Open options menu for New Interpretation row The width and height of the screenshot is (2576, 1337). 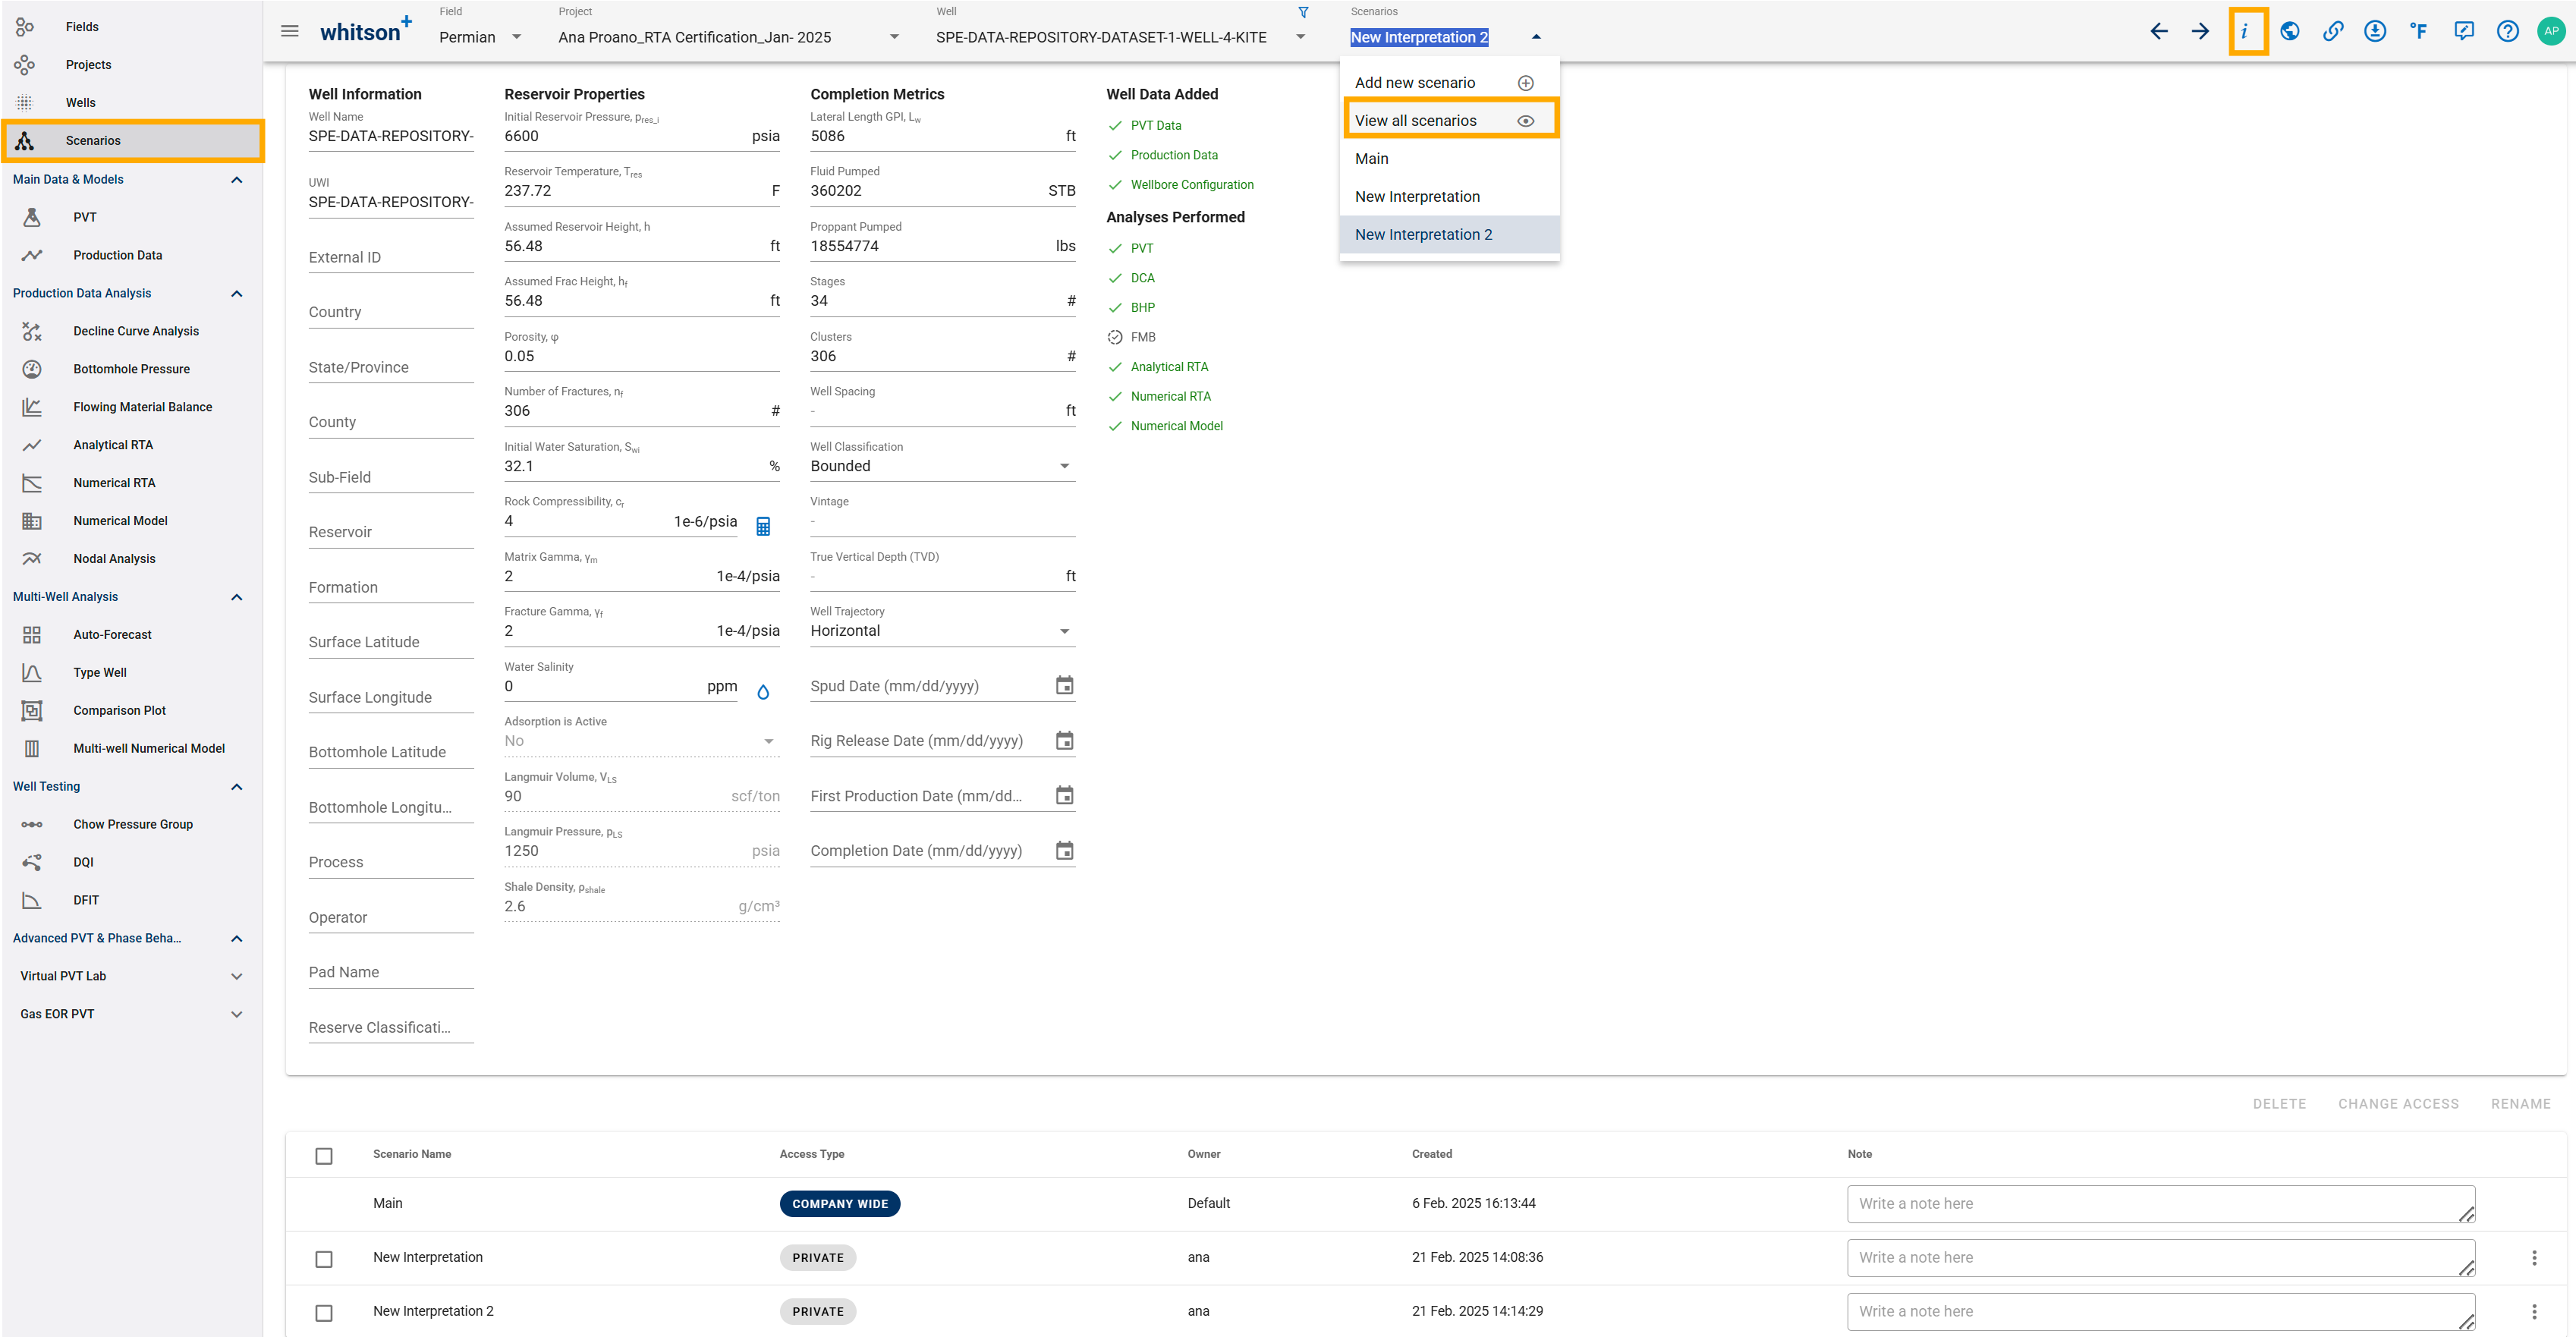(x=2533, y=1258)
